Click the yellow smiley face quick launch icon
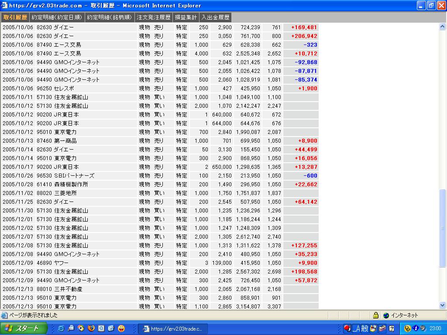Image resolution: width=447 pixels, height=335 pixels. (121, 328)
